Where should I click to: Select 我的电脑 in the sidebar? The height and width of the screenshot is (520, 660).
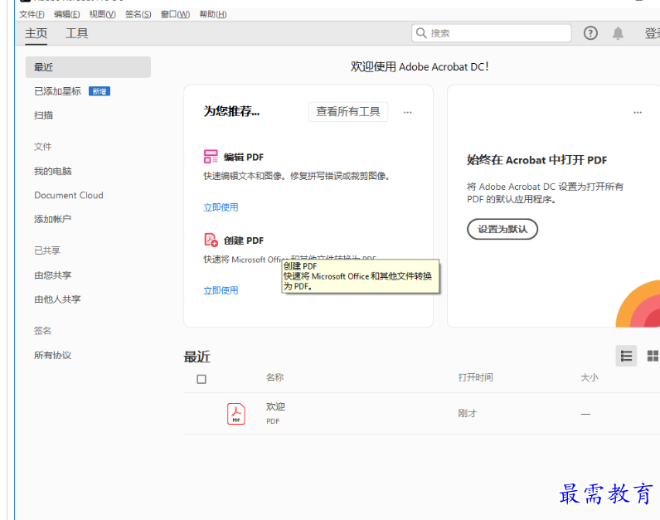click(x=52, y=172)
